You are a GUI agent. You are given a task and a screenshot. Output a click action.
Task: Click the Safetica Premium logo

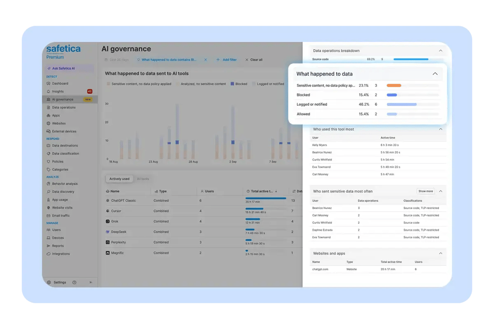[x=63, y=52]
